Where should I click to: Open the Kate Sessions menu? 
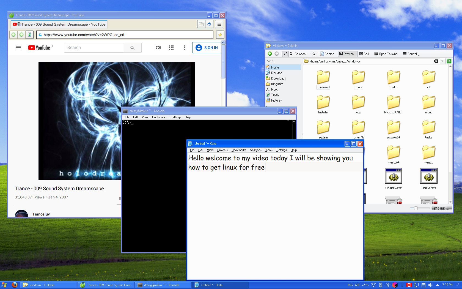click(256, 150)
